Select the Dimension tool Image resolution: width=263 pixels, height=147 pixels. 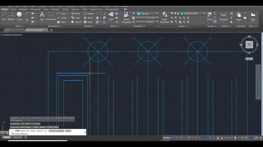[51, 16]
